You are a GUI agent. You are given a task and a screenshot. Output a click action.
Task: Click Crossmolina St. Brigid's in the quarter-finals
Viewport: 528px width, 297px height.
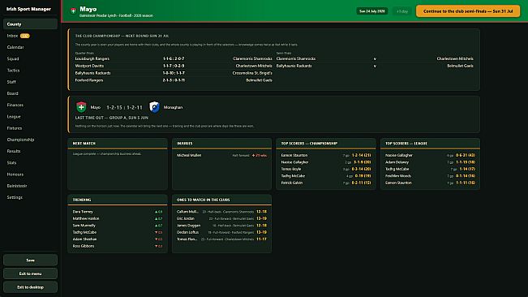[x=252, y=73]
